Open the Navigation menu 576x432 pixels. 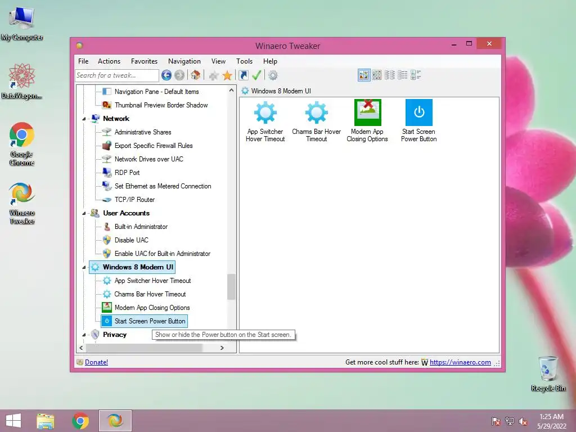pos(184,61)
